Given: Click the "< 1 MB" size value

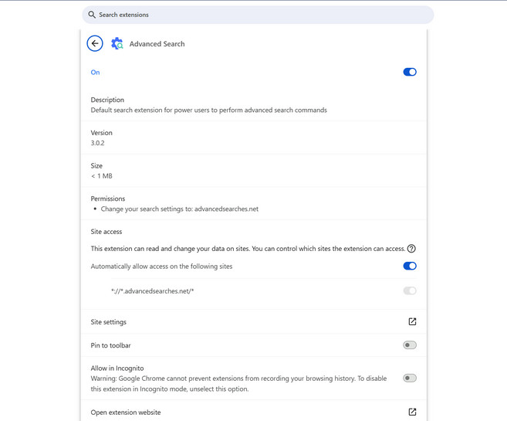Looking at the screenshot, I should (102, 176).
